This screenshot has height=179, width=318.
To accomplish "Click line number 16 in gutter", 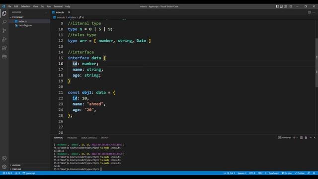I will tap(61, 64).
